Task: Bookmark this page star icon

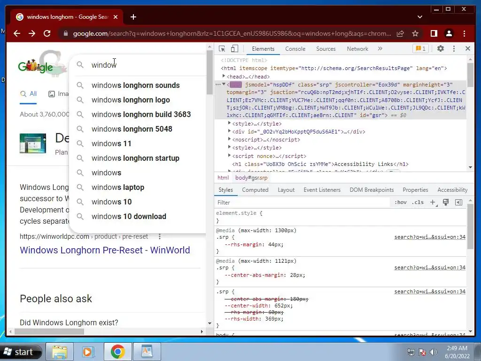Action: (415, 33)
